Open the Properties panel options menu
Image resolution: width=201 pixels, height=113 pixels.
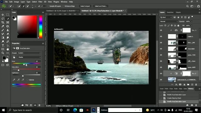point(43,43)
